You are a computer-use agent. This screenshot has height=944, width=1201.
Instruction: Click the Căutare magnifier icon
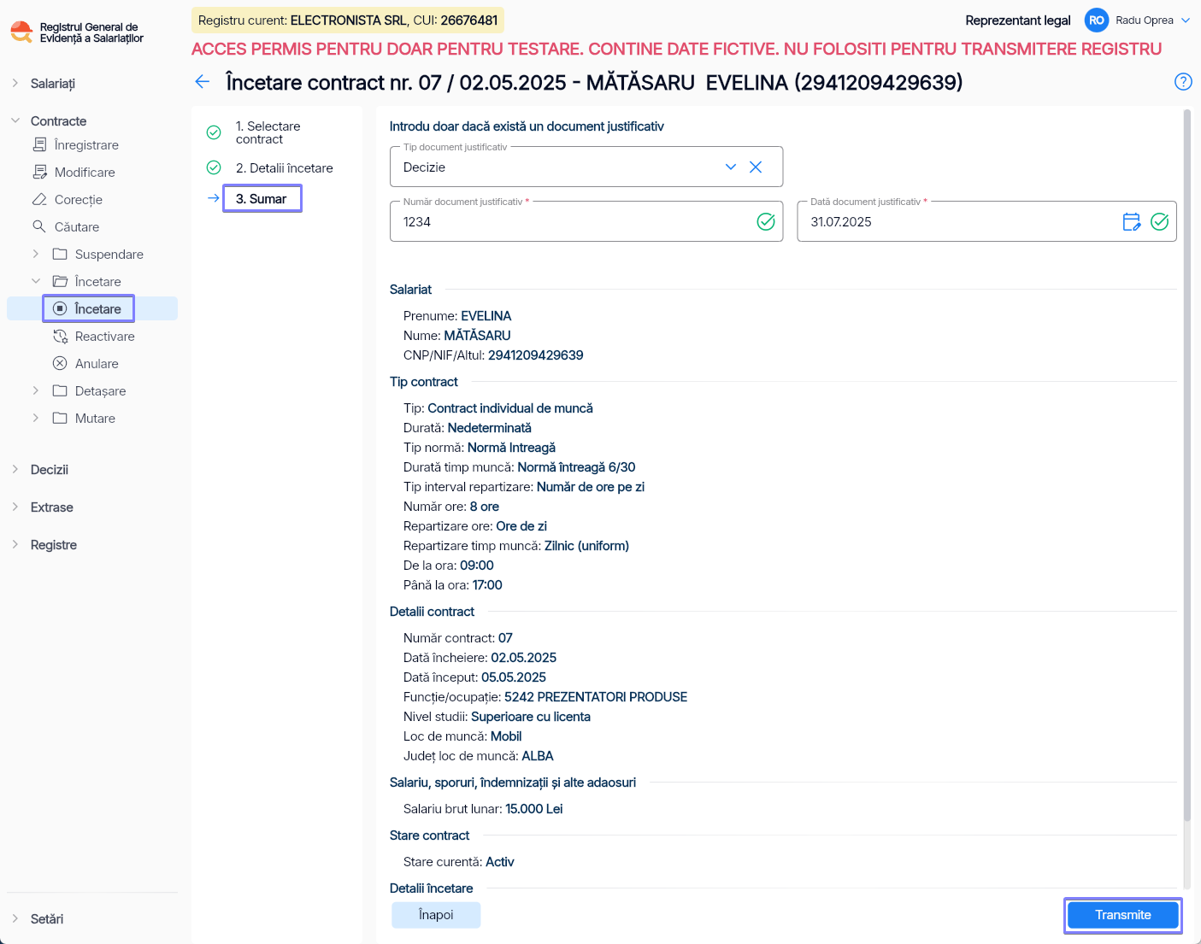click(x=39, y=226)
